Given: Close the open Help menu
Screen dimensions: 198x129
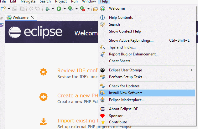Looking at the screenshot, I should tap(104, 2).
